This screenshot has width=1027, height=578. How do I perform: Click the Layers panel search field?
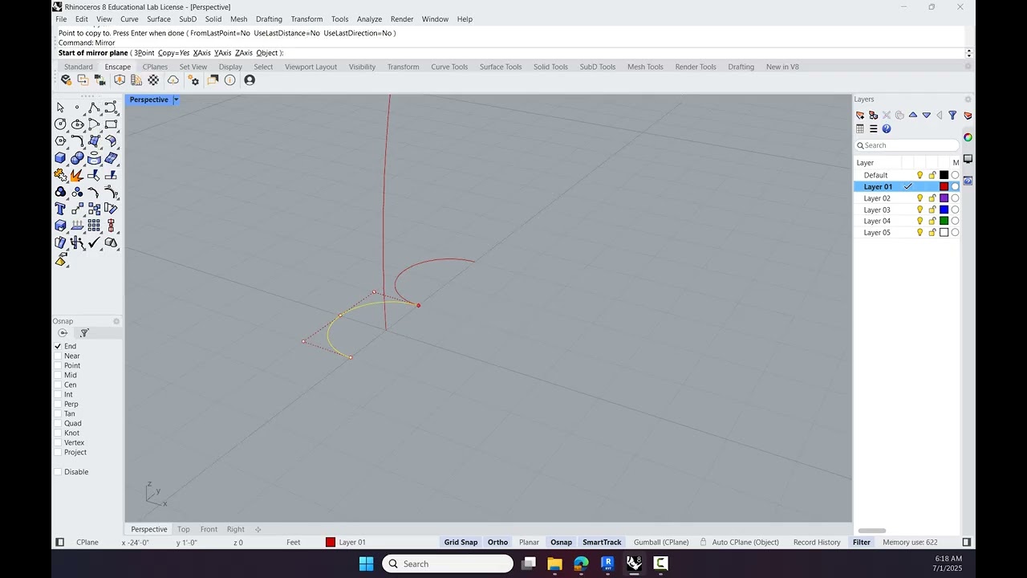(x=907, y=145)
